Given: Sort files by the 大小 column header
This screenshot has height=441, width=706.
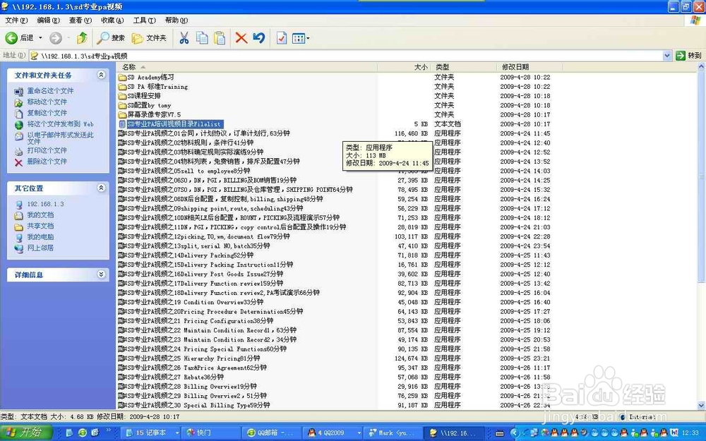Looking at the screenshot, I should (421, 67).
